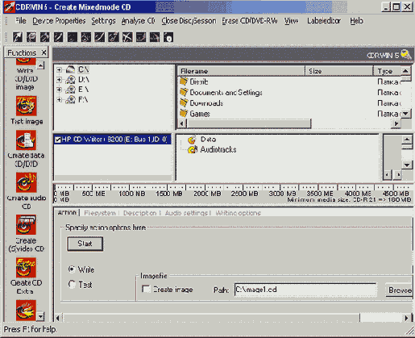
Task: Open the Create (S)video CD function
Action: tap(26, 225)
